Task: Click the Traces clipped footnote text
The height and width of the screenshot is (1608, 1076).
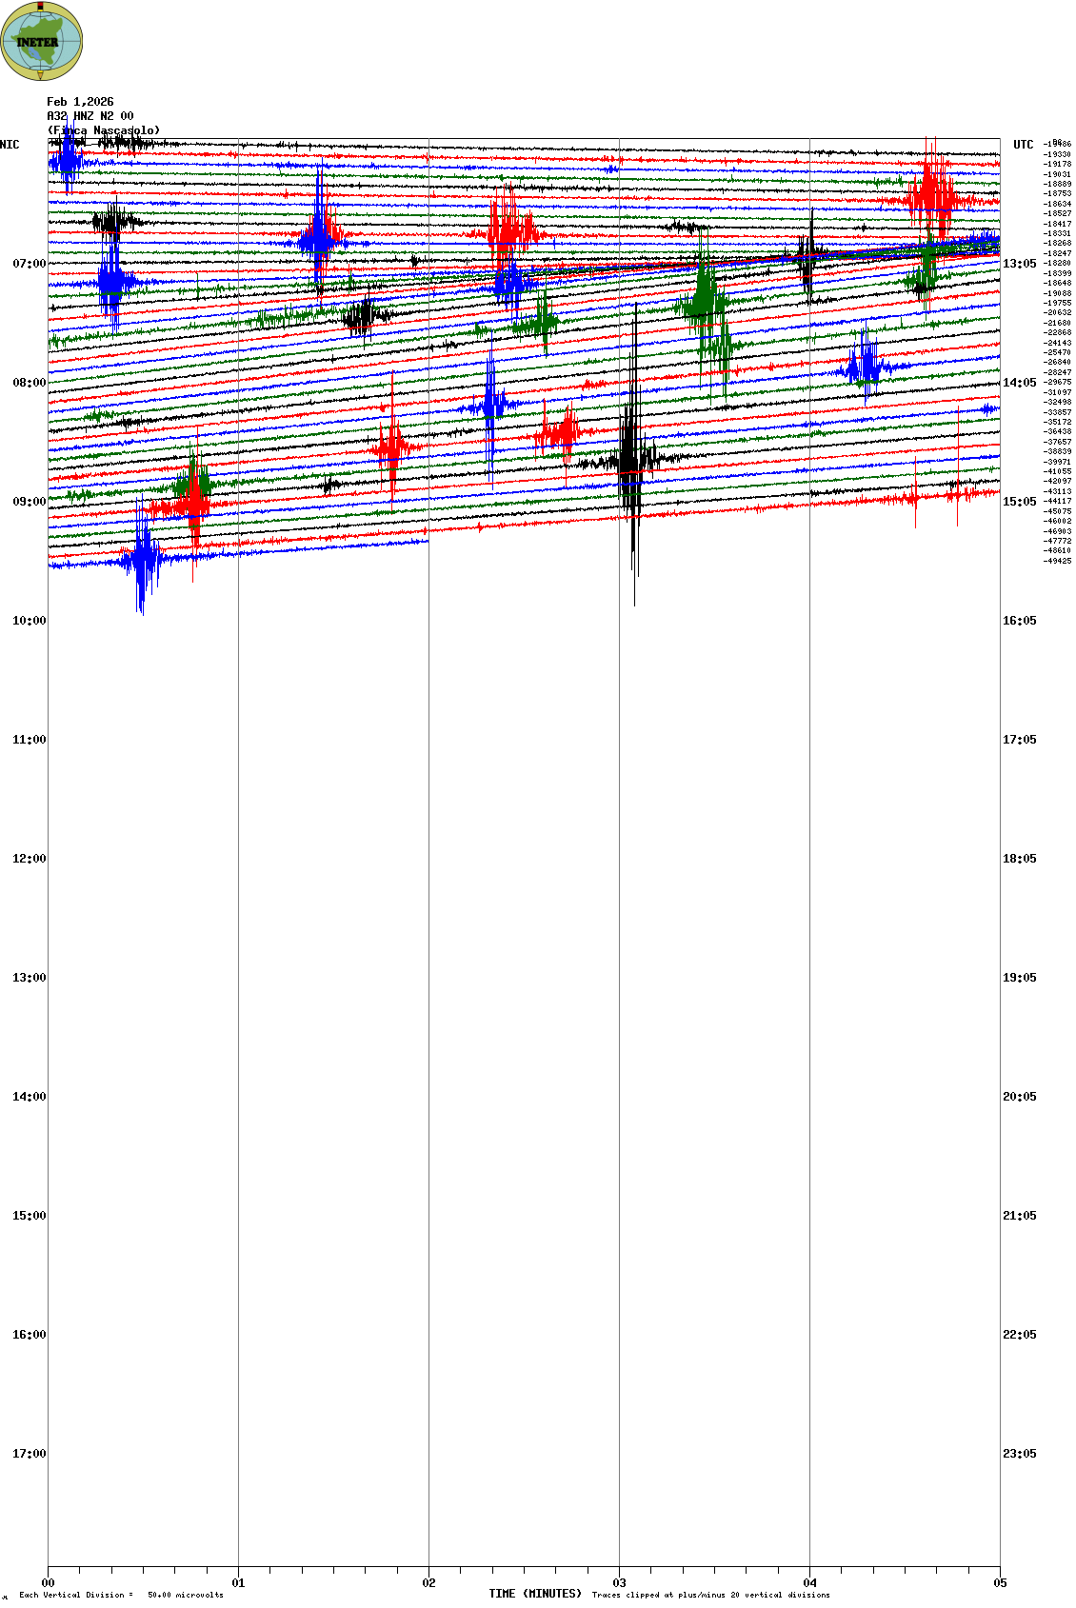Action: coord(710,1595)
